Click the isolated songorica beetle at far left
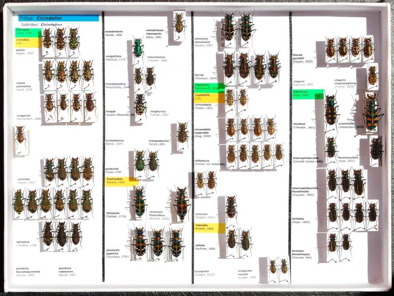Screen dimensions: 394x296 coord(20,138)
